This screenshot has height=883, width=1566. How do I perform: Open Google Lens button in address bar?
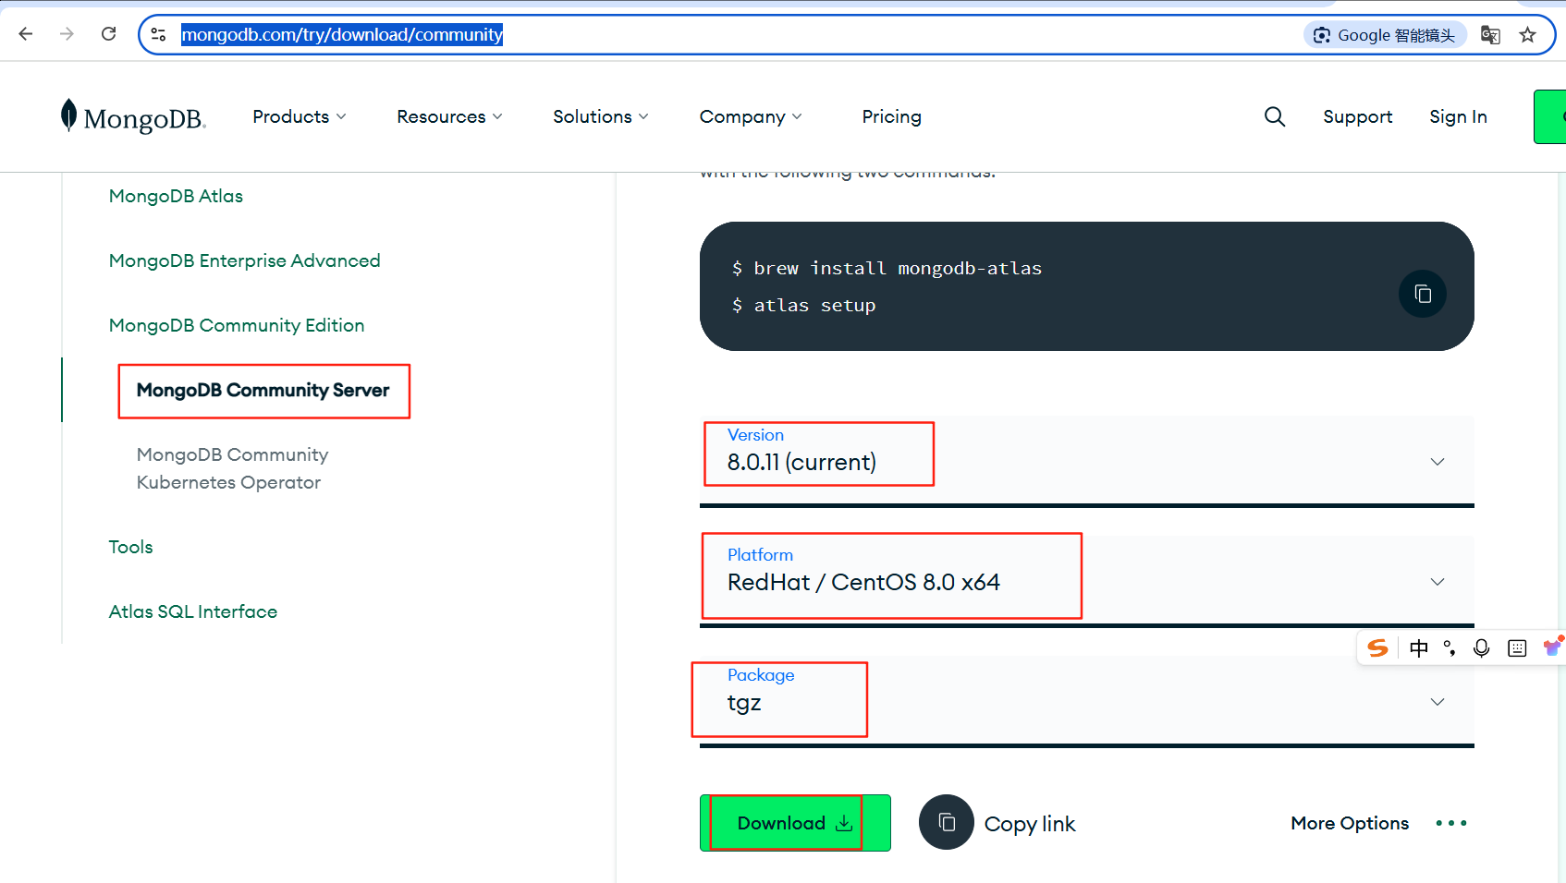[1385, 35]
